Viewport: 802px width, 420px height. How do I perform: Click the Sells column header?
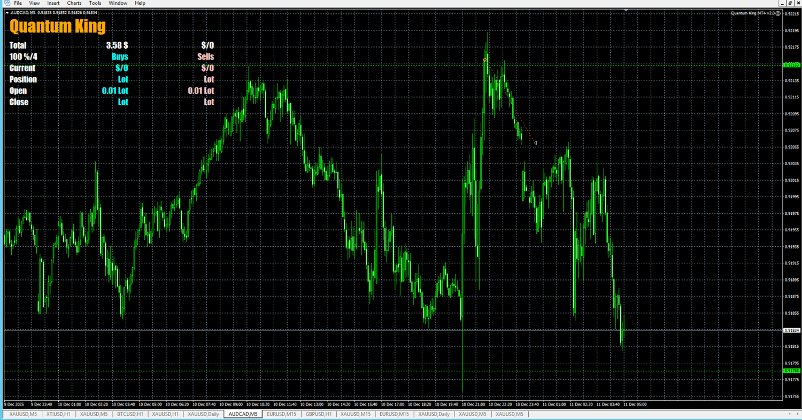206,57
